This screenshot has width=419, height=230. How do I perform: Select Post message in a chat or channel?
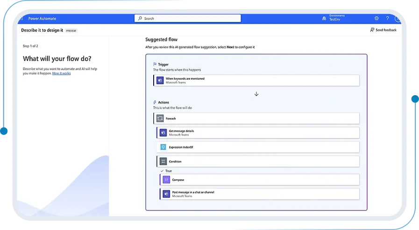pos(259,194)
